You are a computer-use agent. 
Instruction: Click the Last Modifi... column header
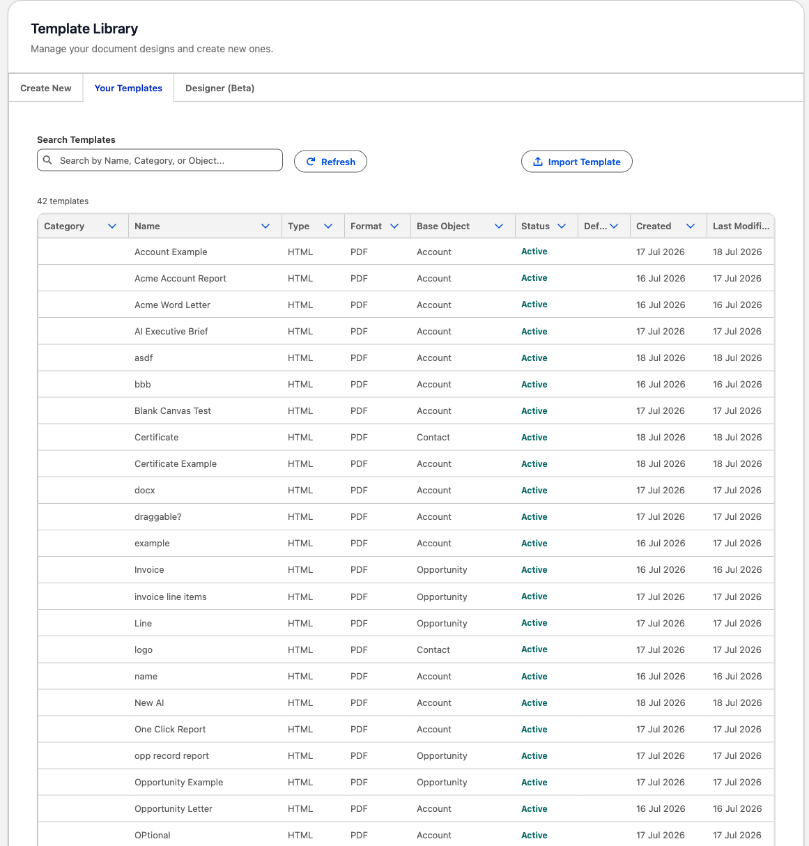[740, 226]
